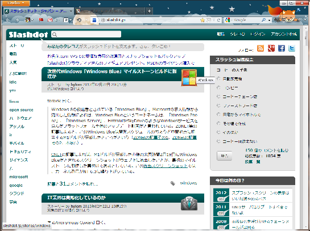
Task: Open the Windows Blue article headline
Action: click(112, 74)
